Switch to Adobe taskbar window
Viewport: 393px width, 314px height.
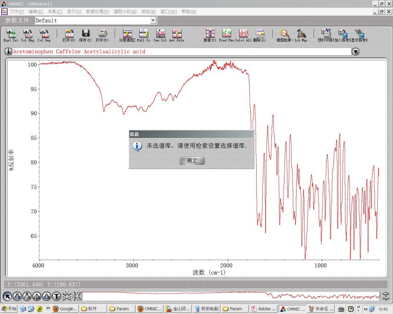pos(263,309)
